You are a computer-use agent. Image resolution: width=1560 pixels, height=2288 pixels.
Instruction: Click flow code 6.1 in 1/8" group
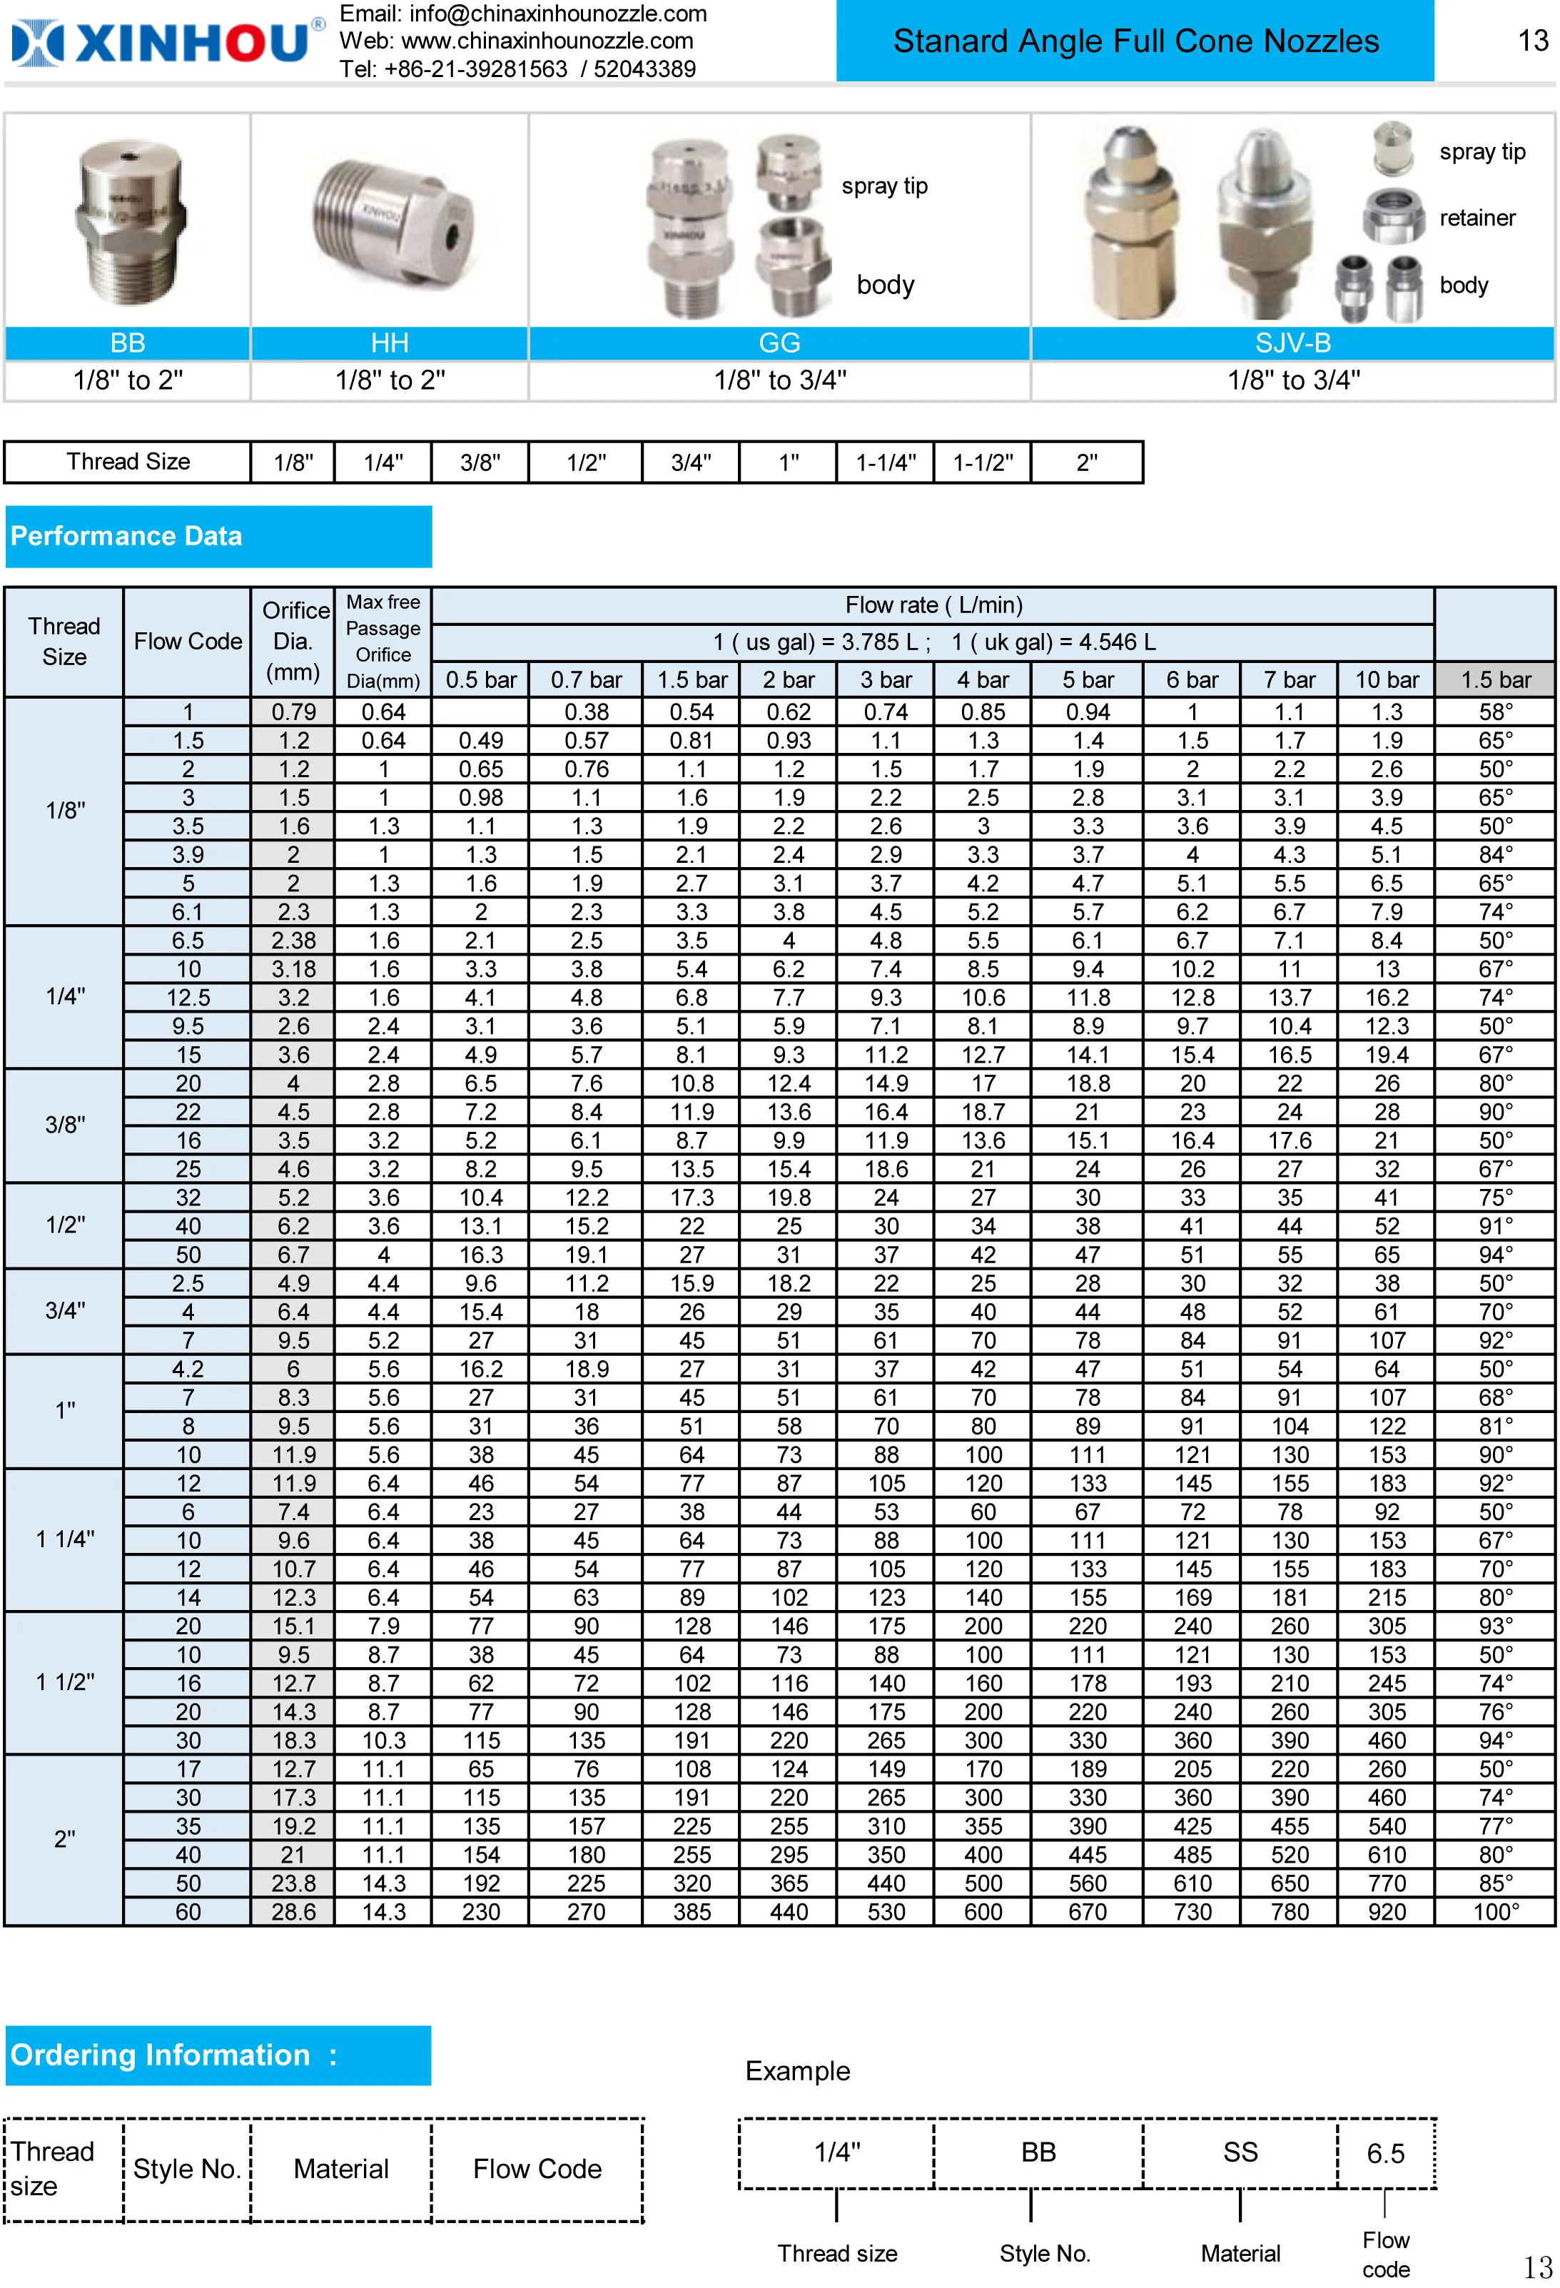[187, 911]
